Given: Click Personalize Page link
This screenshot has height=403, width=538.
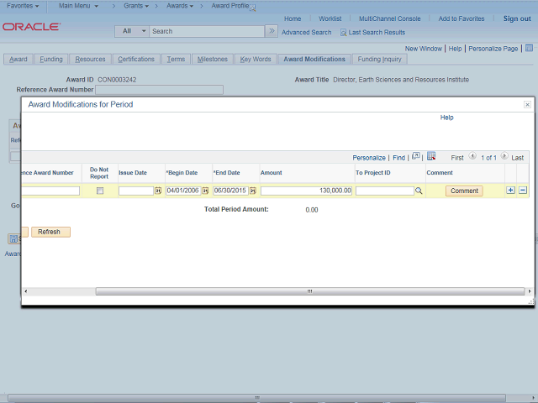Looking at the screenshot, I should [493, 49].
